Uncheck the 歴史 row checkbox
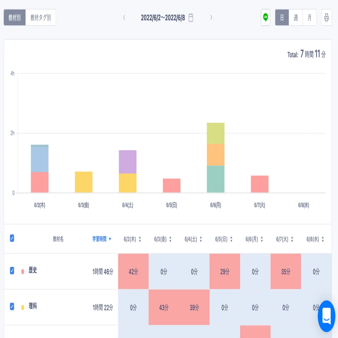The width and height of the screenshot is (338, 338). (x=12, y=270)
